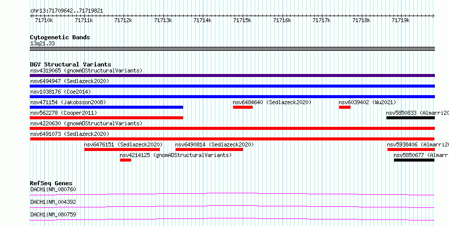Open label nsv6476151 (Sedlazeck2020)

[123, 144]
